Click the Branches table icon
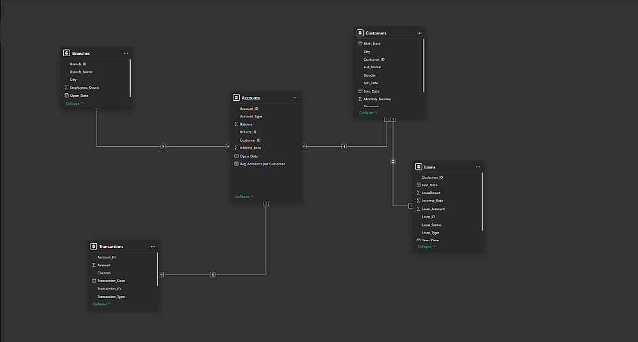The width and height of the screenshot is (638, 342). [x=66, y=53]
